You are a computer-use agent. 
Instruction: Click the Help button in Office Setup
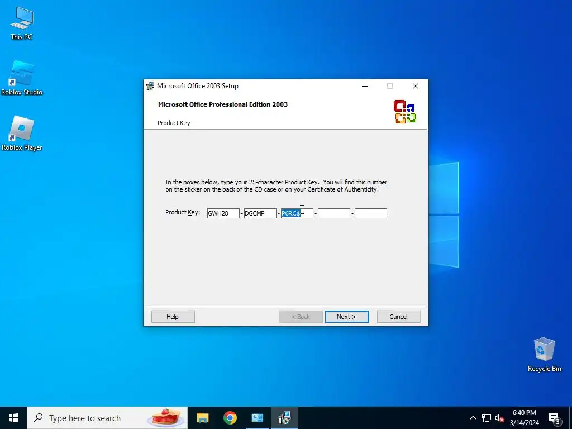(x=173, y=317)
